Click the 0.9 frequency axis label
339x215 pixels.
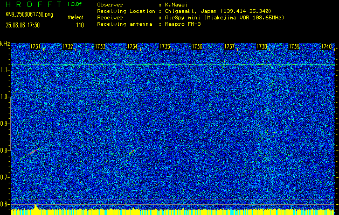click(5, 124)
